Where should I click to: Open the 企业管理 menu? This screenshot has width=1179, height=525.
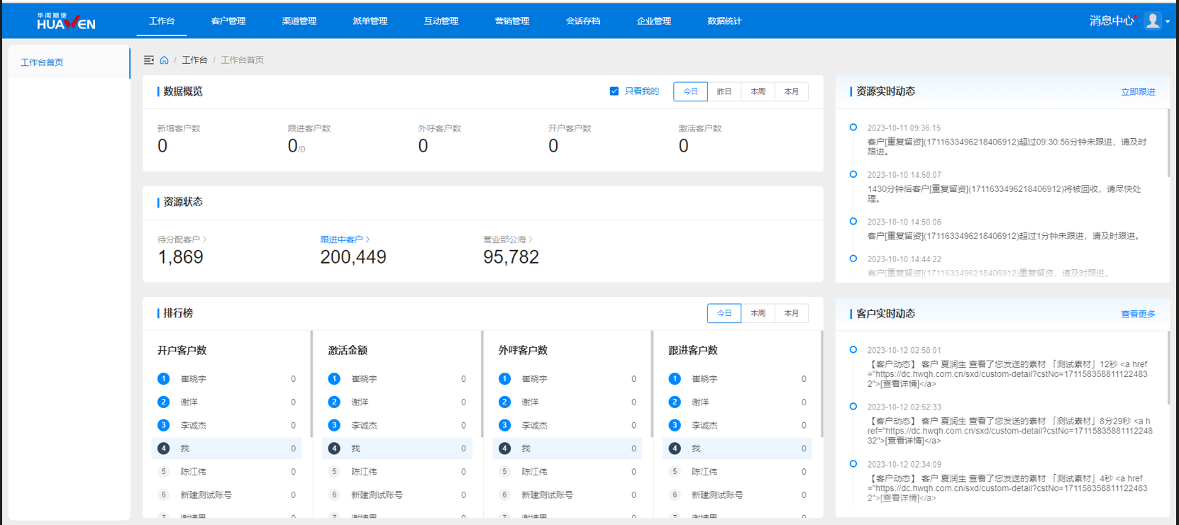(654, 21)
